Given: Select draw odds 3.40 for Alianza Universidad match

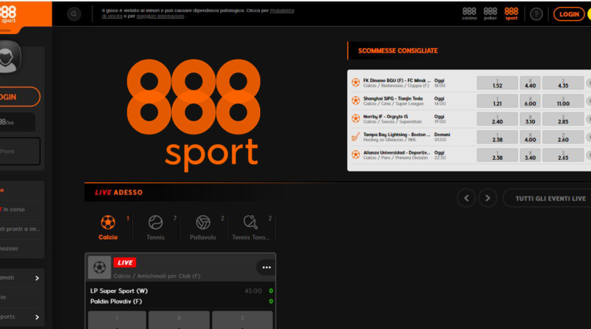Looking at the screenshot, I should pos(530,155).
